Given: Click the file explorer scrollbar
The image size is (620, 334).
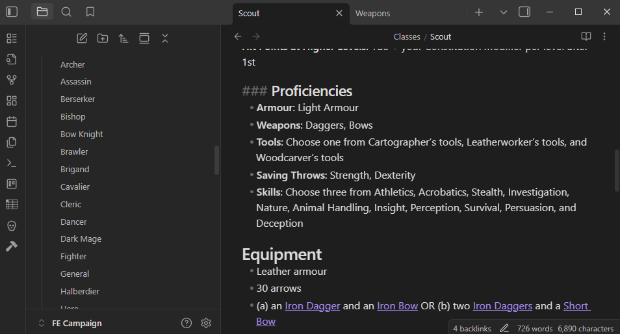Looking at the screenshot, I should (x=216, y=160).
